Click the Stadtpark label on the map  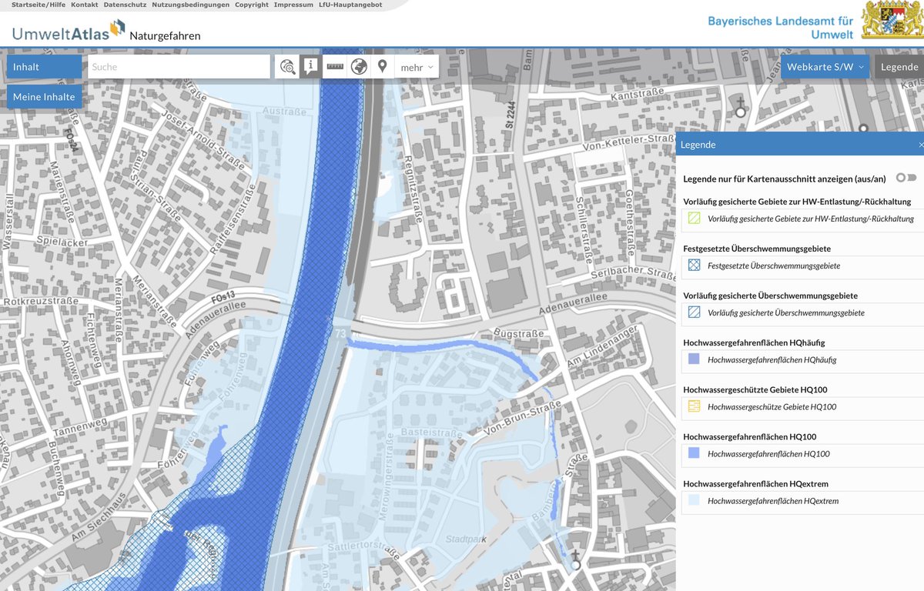[x=467, y=539]
